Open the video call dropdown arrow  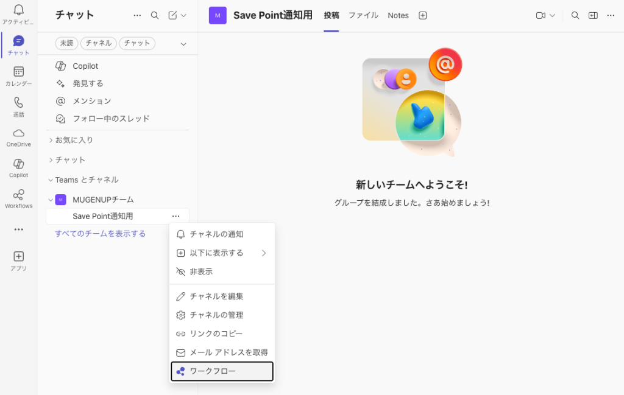(x=553, y=15)
